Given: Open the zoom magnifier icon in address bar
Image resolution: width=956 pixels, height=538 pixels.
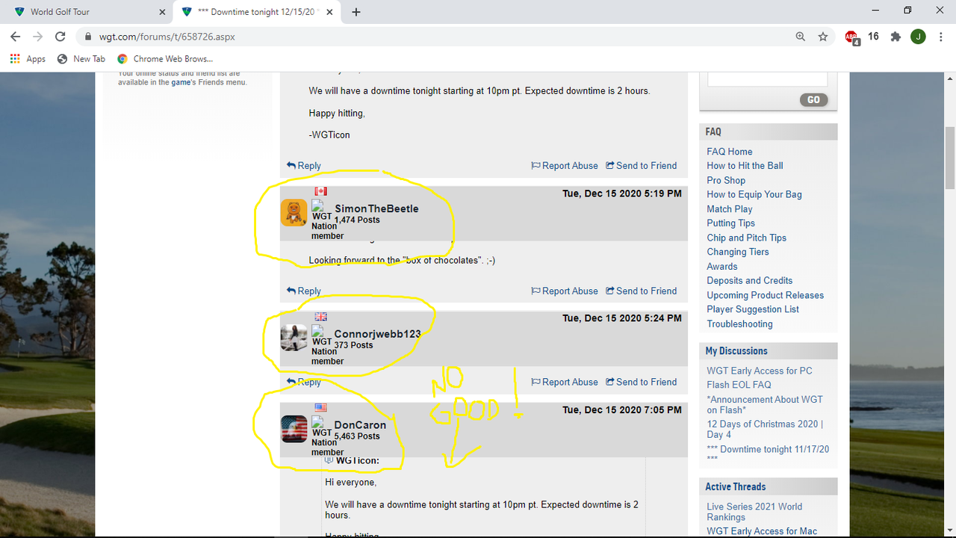Looking at the screenshot, I should pos(800,37).
